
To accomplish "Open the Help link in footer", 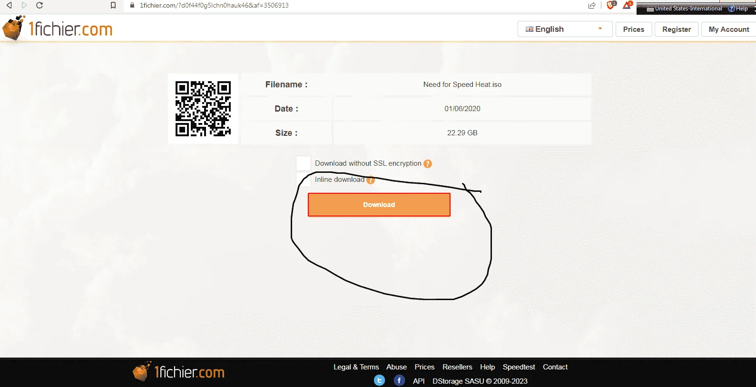I will [487, 367].
